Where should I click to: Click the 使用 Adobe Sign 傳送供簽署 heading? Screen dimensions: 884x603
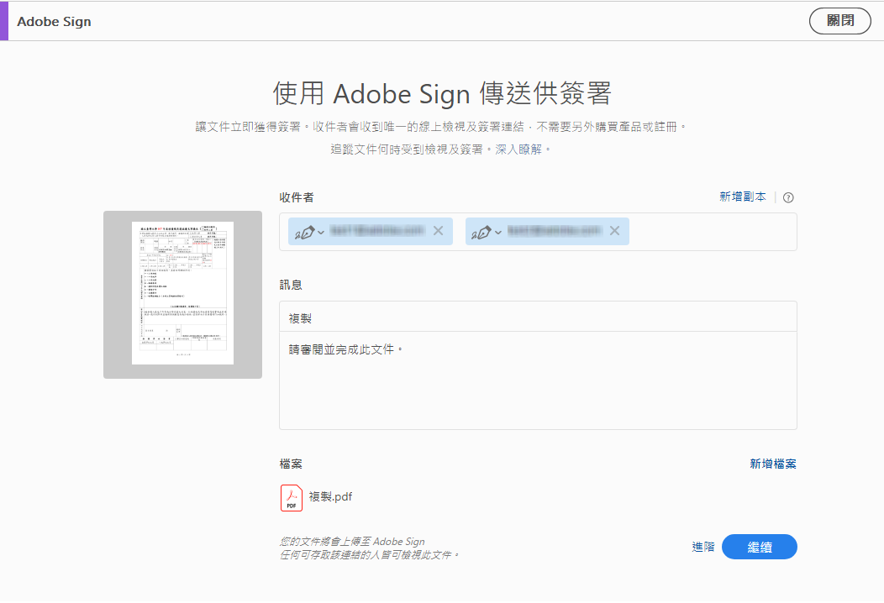point(442,93)
